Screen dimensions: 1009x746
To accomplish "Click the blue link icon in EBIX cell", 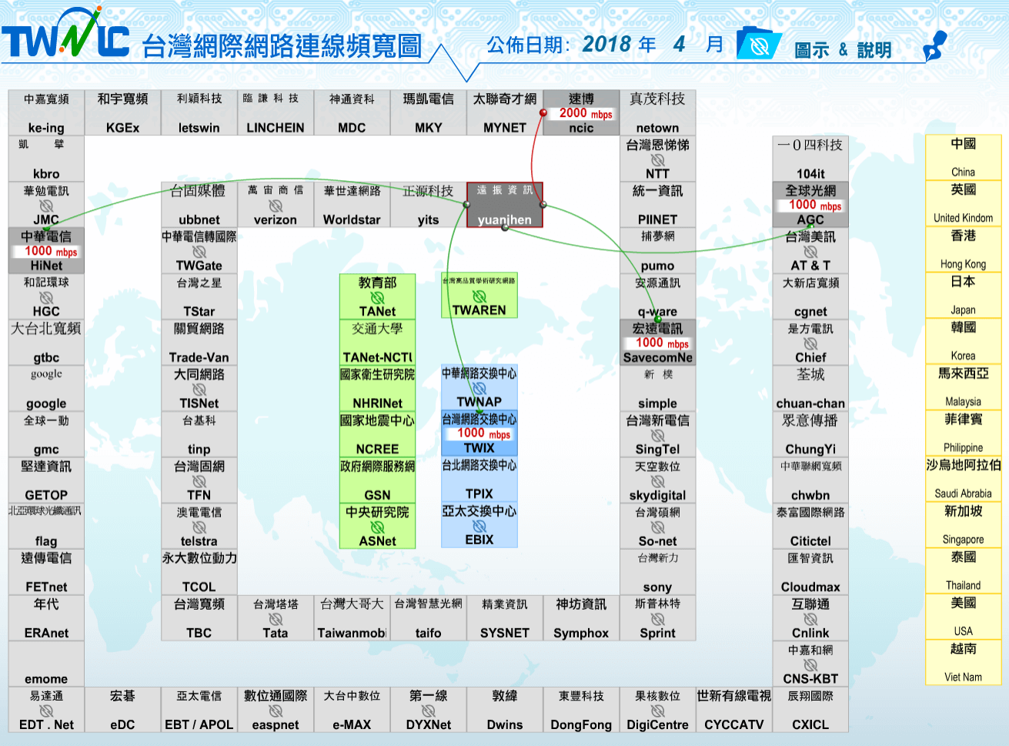I will pyautogui.click(x=479, y=526).
